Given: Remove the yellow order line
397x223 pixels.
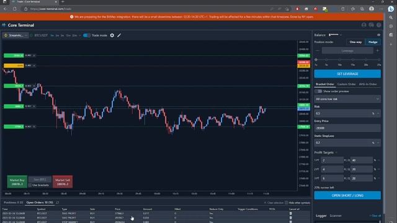Looking at the screenshot, I should 34,66.
